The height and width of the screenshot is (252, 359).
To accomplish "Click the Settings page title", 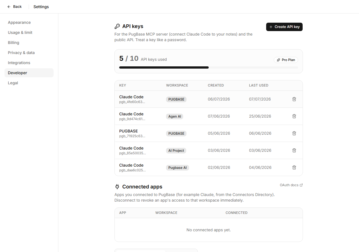I will tap(41, 7).
